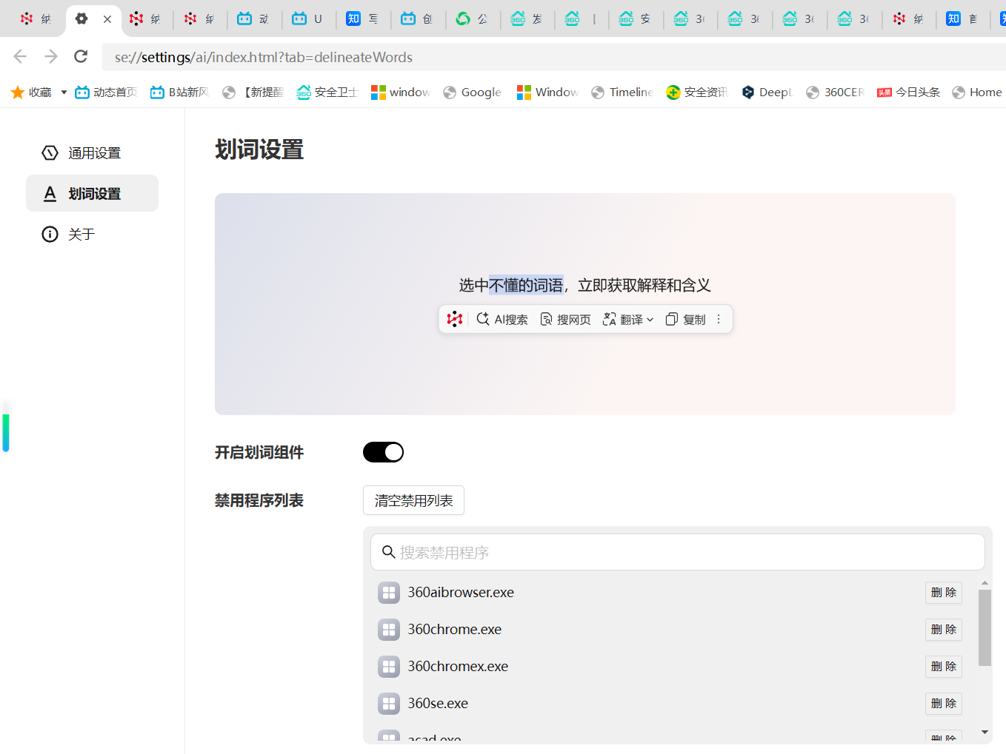Remove 360se.exe from disabled list
Screen dimensions: 1006x754
pos(943,703)
